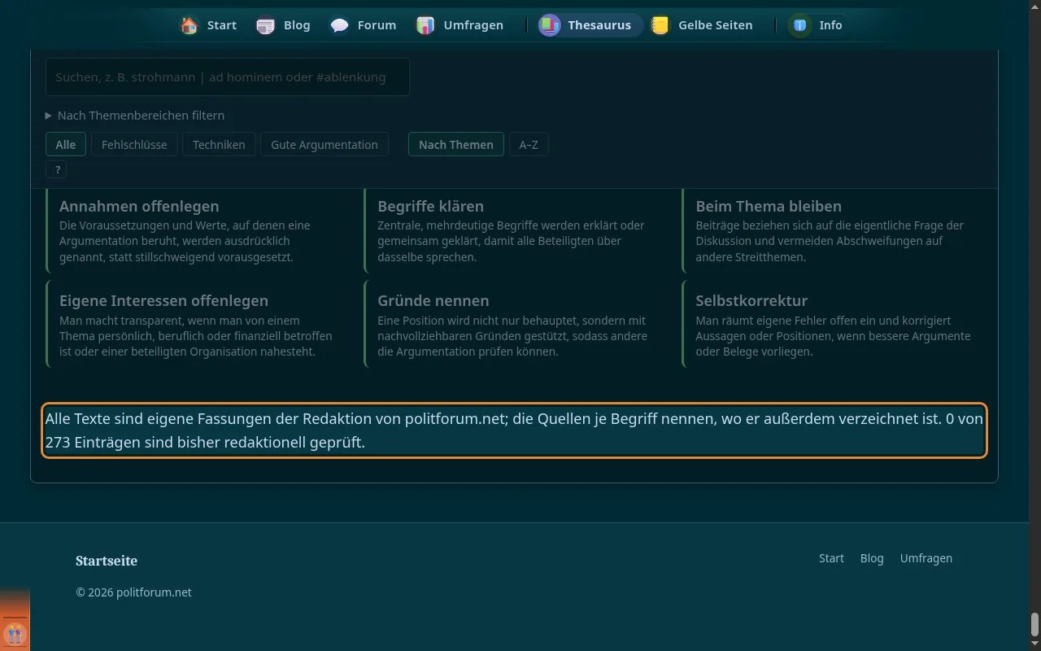Switch sorting to 'Nach Themen'
This screenshot has height=651, width=1041.
pyautogui.click(x=456, y=144)
